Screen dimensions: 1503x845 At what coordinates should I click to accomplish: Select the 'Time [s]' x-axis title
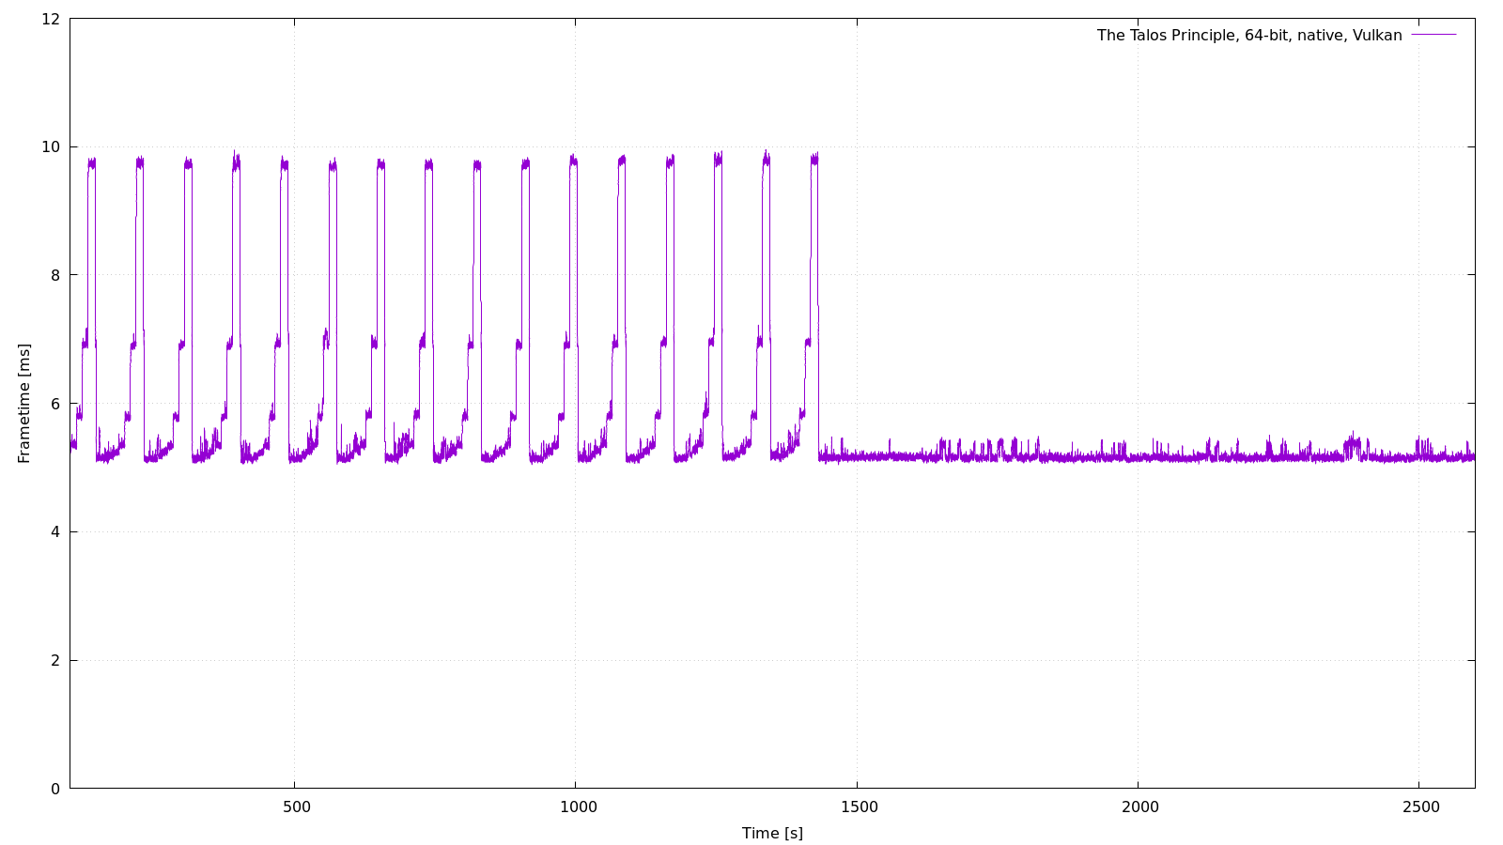click(x=772, y=834)
